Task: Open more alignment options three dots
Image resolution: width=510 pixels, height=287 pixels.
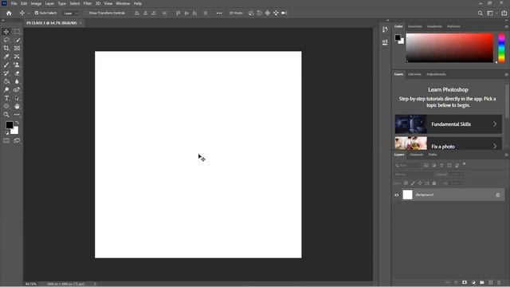Action: (x=219, y=13)
